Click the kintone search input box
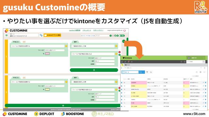 (x=194, y=62)
